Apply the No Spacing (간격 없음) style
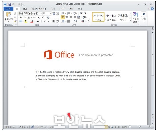The height and width of the screenshot is (132, 159). click(x=111, y=17)
